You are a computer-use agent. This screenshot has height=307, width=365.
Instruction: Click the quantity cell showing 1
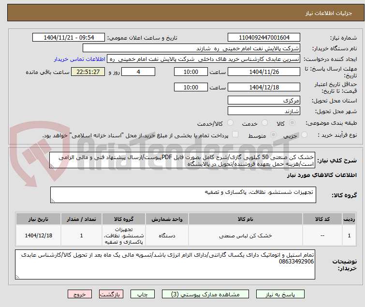pyautogui.click(x=82, y=235)
